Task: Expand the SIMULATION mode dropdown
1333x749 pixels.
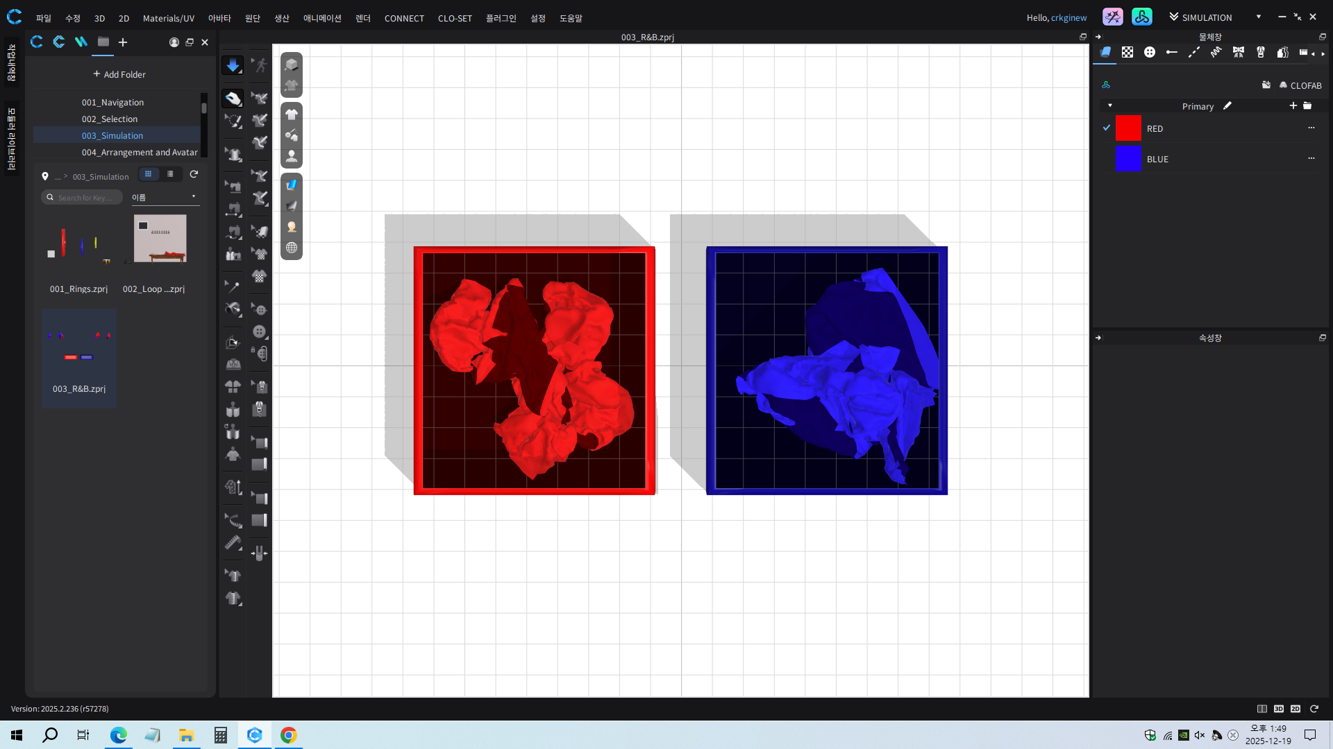Action: click(1258, 17)
